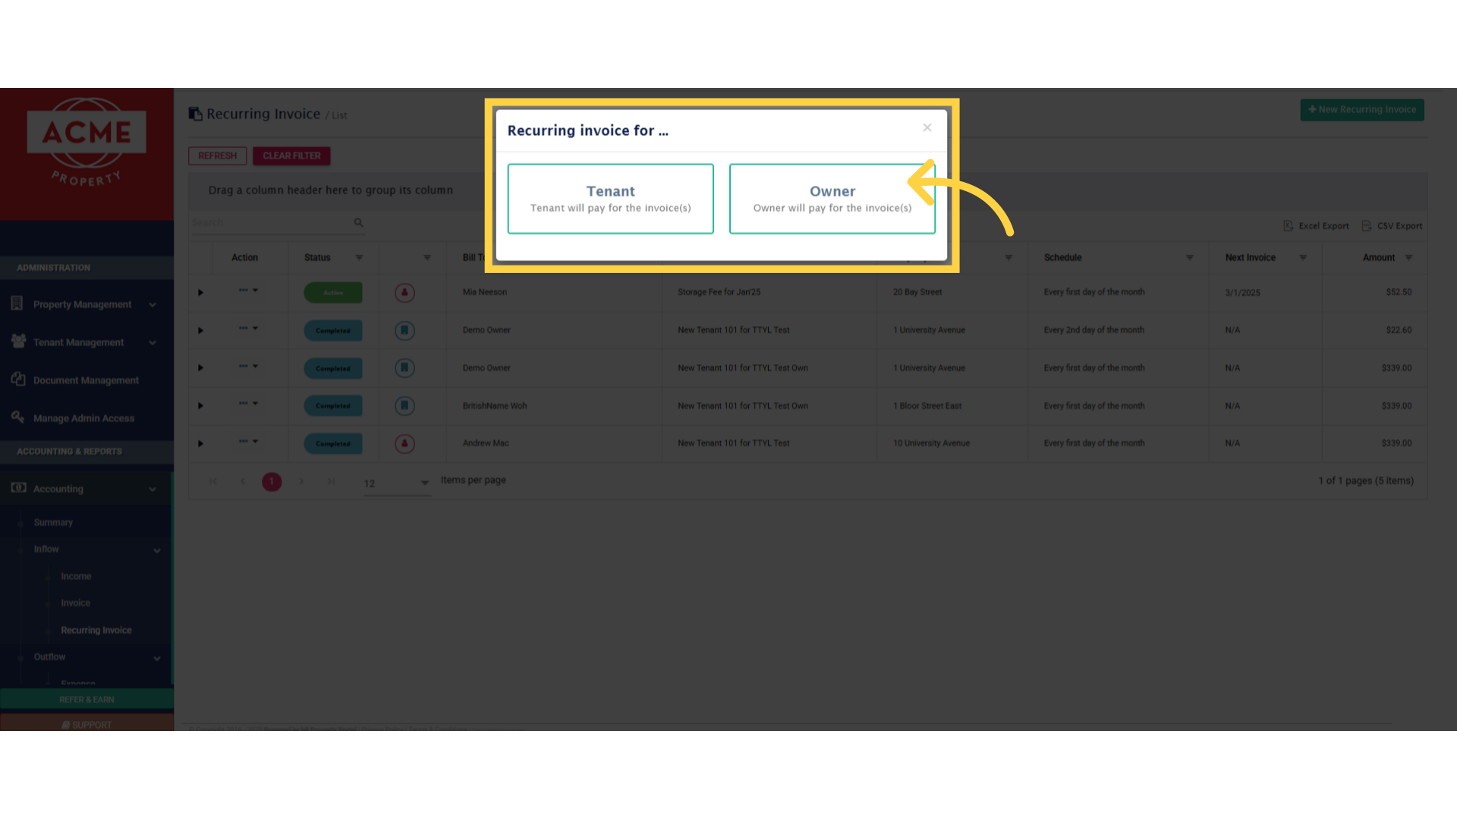This screenshot has width=1457, height=819.
Task: Open the Status column filter icon
Action: pyautogui.click(x=359, y=258)
